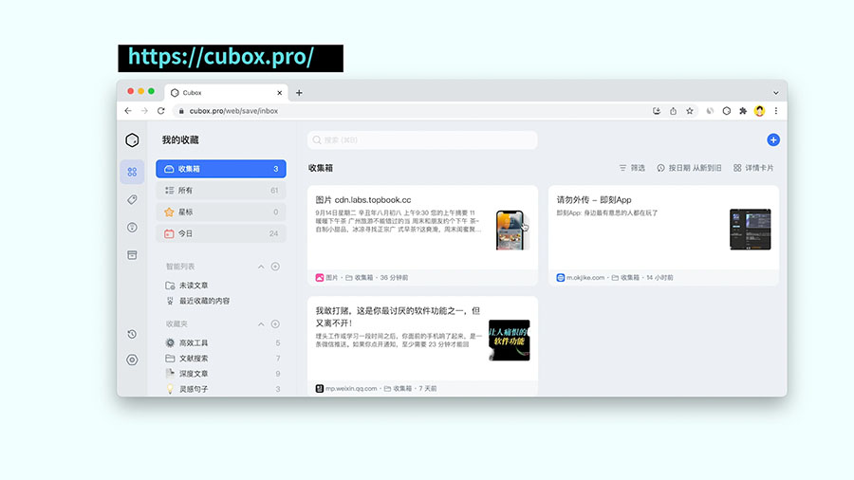Open settings from the bottom sidebar icon

pyautogui.click(x=132, y=360)
